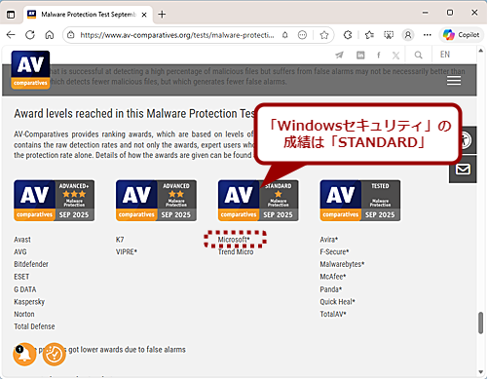Close the Malware Protection Test tab
Screen dimensions: 488x380
click(x=144, y=15)
